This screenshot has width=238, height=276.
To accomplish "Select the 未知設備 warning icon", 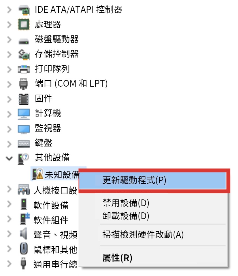I will [38, 174].
